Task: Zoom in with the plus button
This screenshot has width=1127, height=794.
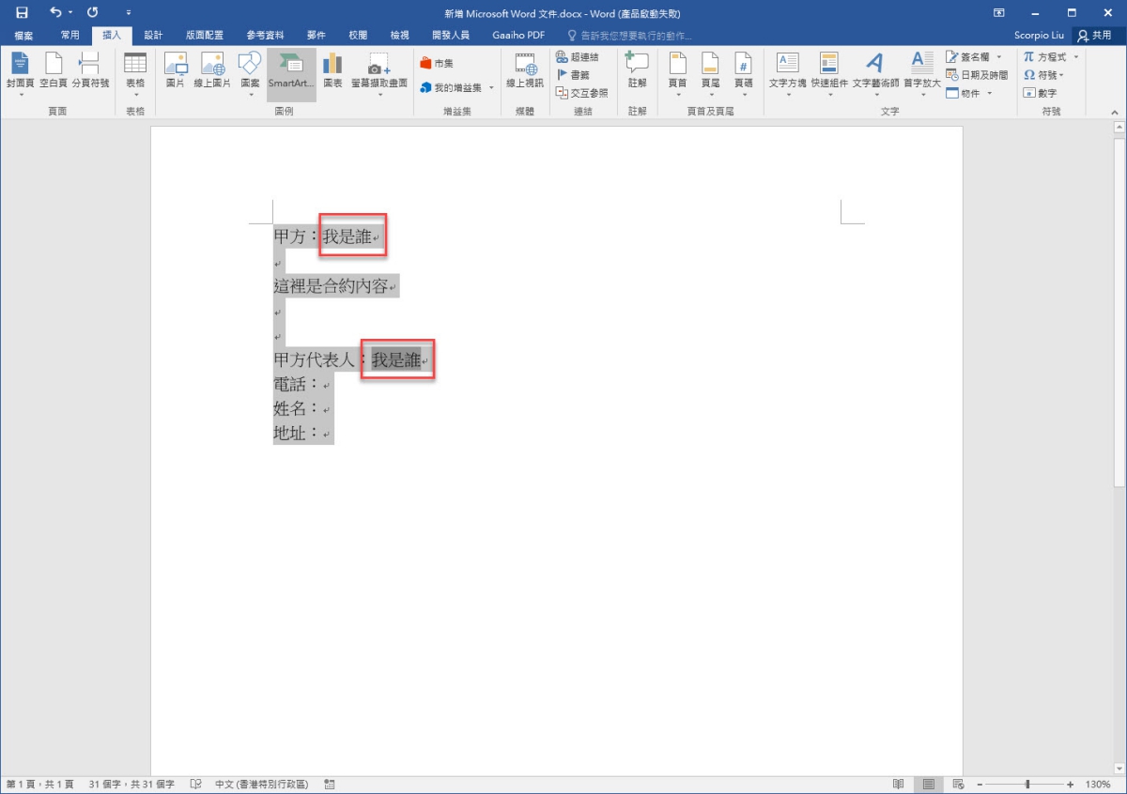Action: (1071, 784)
